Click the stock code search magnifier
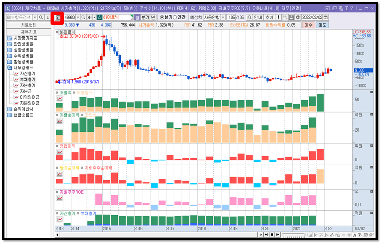The width and height of the screenshot is (382, 243). [84, 17]
